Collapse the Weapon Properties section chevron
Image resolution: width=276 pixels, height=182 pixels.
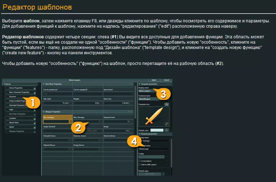coord(44,112)
